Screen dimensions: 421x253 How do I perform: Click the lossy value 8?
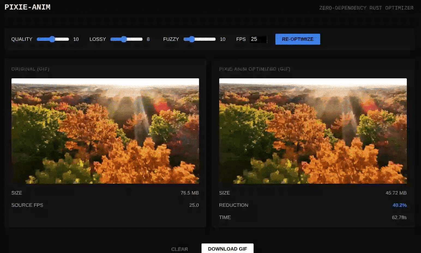click(x=148, y=39)
